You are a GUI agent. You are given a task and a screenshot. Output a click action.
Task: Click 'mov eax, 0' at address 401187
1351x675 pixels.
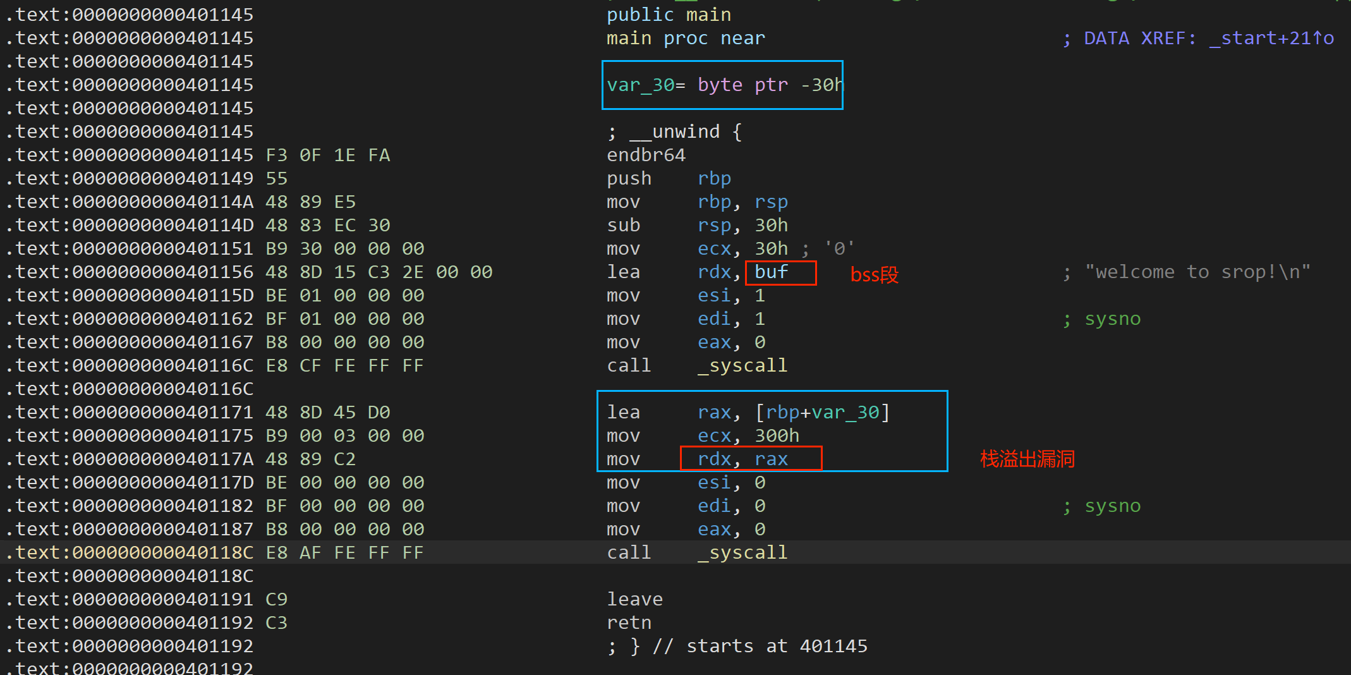click(x=686, y=529)
